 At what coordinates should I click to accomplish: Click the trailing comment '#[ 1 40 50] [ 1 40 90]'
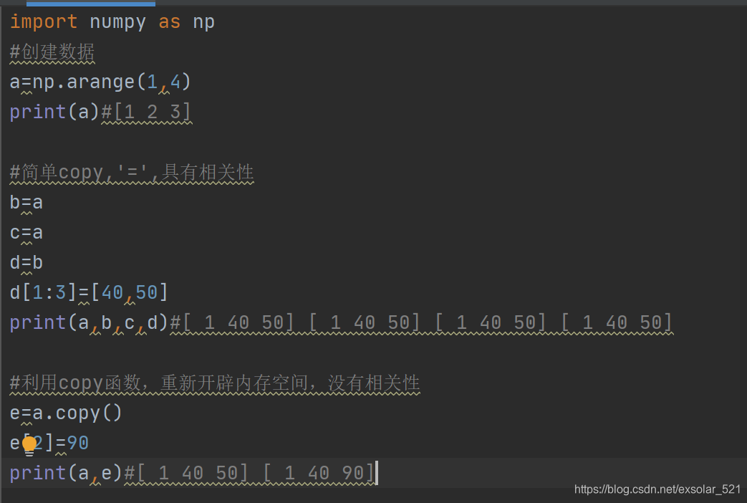(x=250, y=473)
